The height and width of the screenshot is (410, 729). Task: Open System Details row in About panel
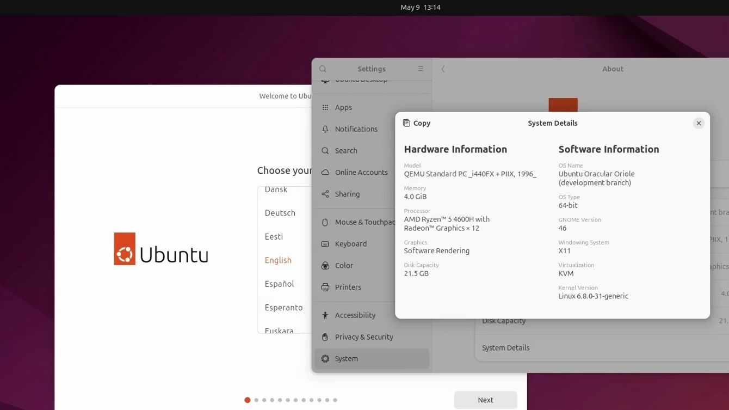click(x=602, y=348)
